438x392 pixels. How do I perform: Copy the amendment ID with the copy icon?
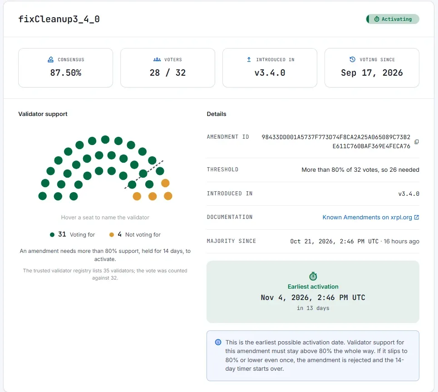(x=417, y=142)
